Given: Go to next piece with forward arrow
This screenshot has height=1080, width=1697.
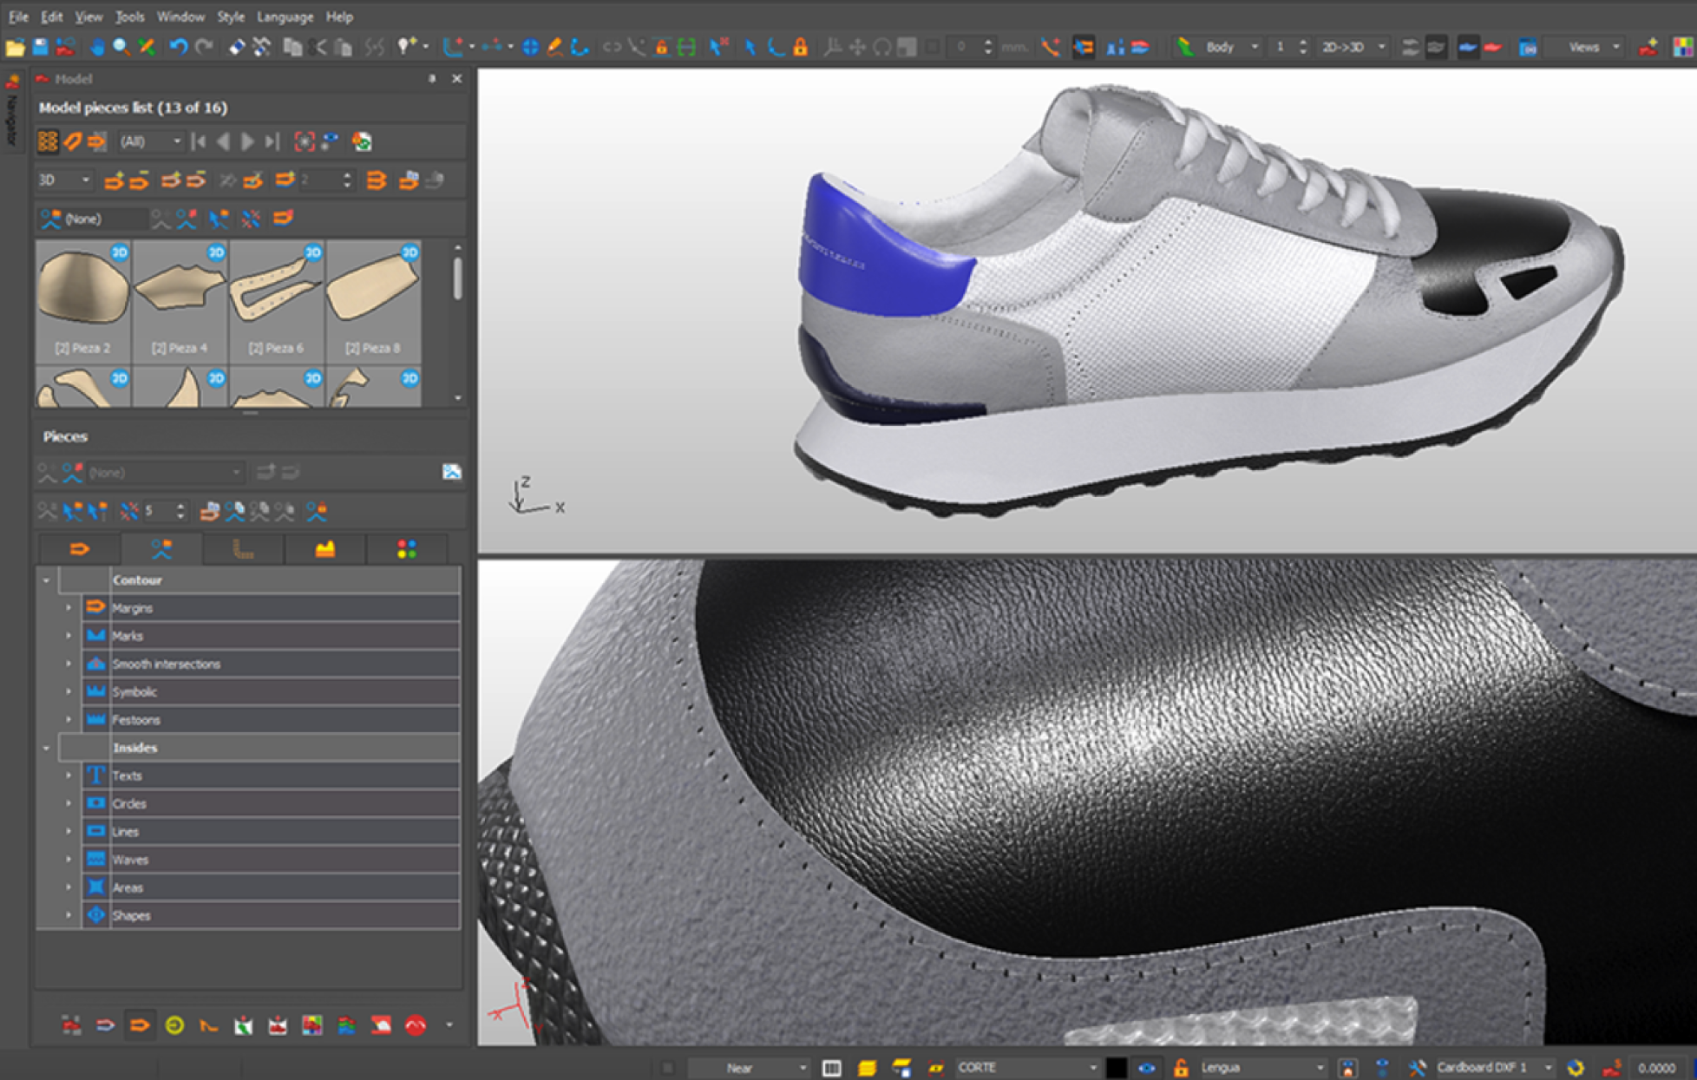Looking at the screenshot, I should [x=247, y=141].
